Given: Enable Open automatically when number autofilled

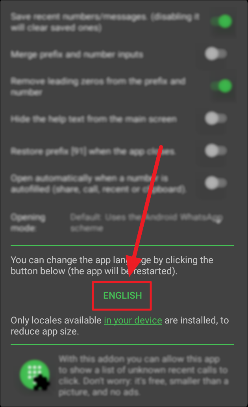Looking at the screenshot, I should click(x=216, y=183).
